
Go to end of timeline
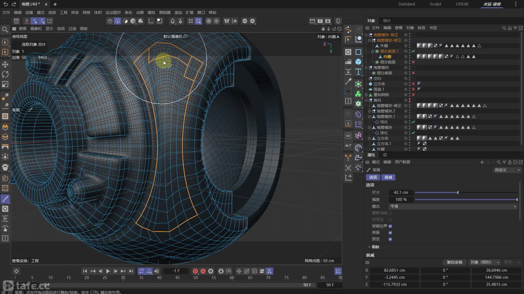[131, 271]
